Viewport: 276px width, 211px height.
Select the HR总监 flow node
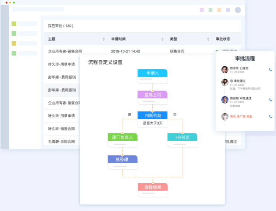pos(182,137)
